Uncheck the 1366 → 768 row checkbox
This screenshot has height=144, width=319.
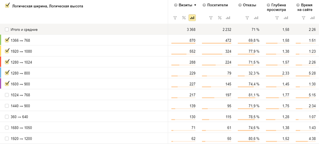(x=7, y=40)
